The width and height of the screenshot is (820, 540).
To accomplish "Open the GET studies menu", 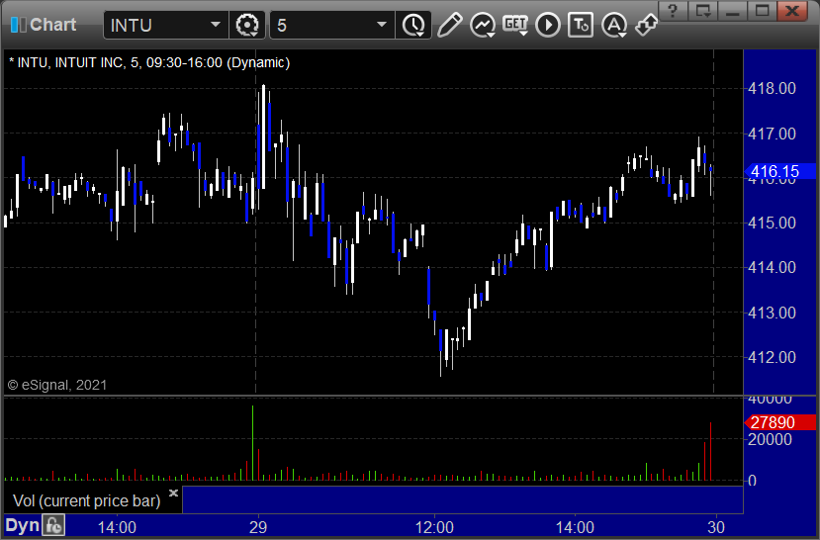I will coord(515,25).
